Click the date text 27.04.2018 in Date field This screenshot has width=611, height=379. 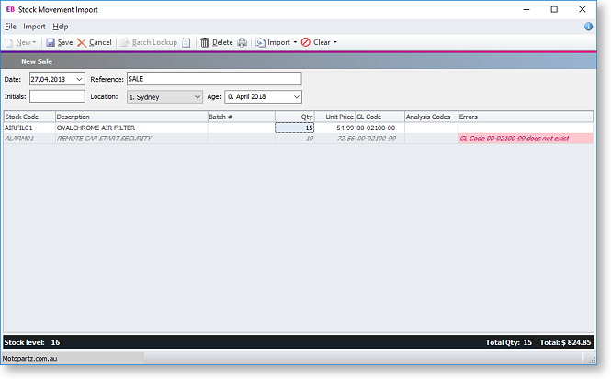(x=48, y=80)
